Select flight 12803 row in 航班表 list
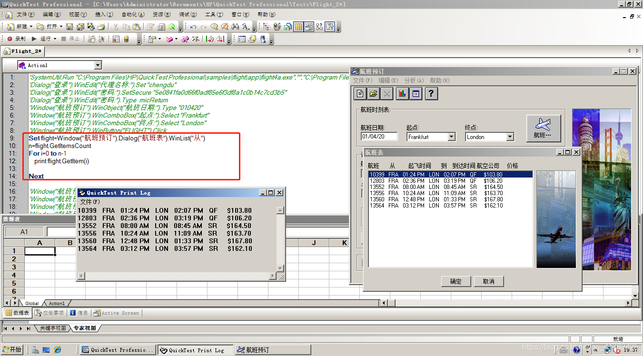The image size is (643, 356). click(x=450, y=181)
